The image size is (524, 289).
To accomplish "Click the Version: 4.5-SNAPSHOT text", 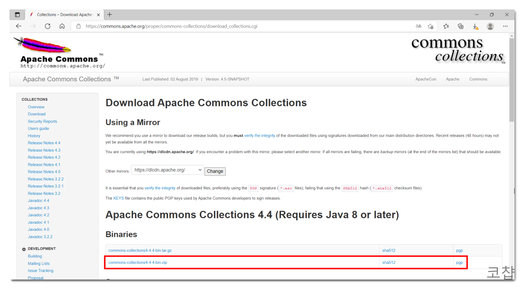I will 227,79.
